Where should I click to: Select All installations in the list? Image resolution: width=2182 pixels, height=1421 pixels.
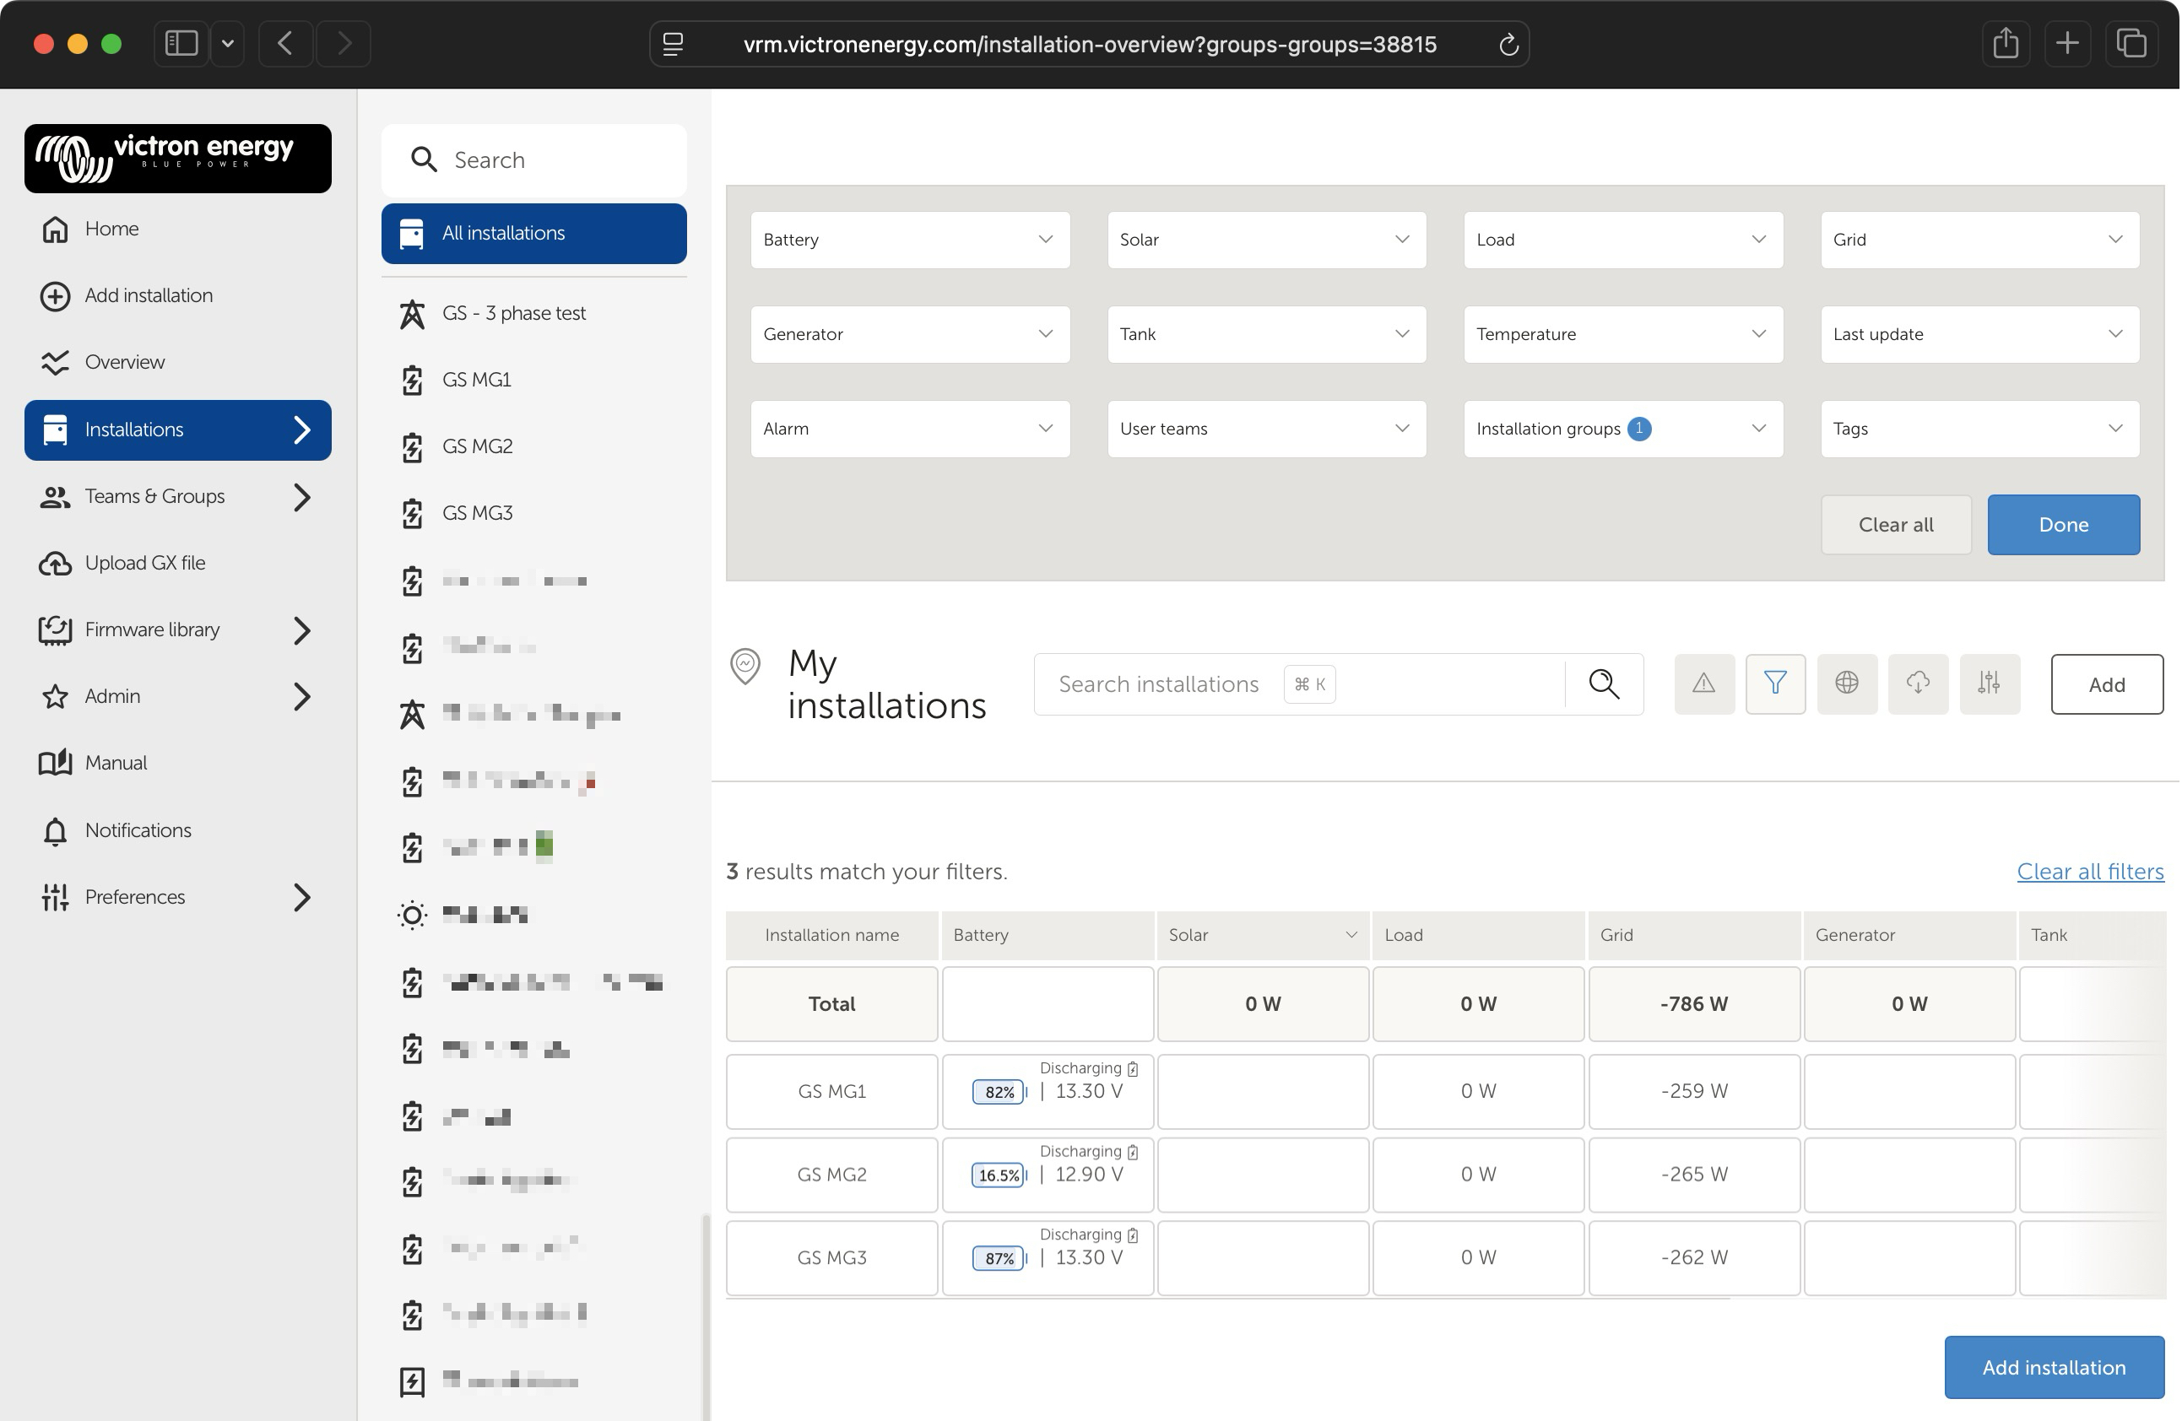click(x=533, y=234)
